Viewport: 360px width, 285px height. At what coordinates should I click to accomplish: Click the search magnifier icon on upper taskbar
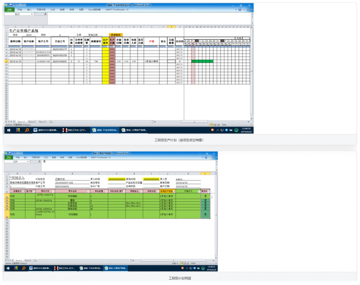(x=27, y=130)
